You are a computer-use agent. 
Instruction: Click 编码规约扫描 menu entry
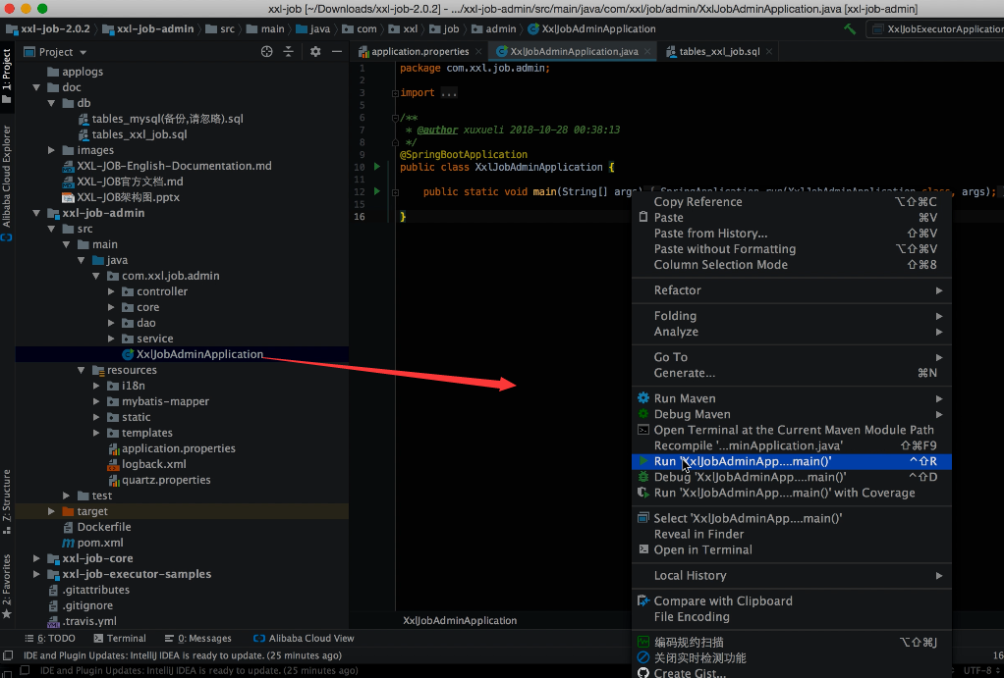pos(792,642)
